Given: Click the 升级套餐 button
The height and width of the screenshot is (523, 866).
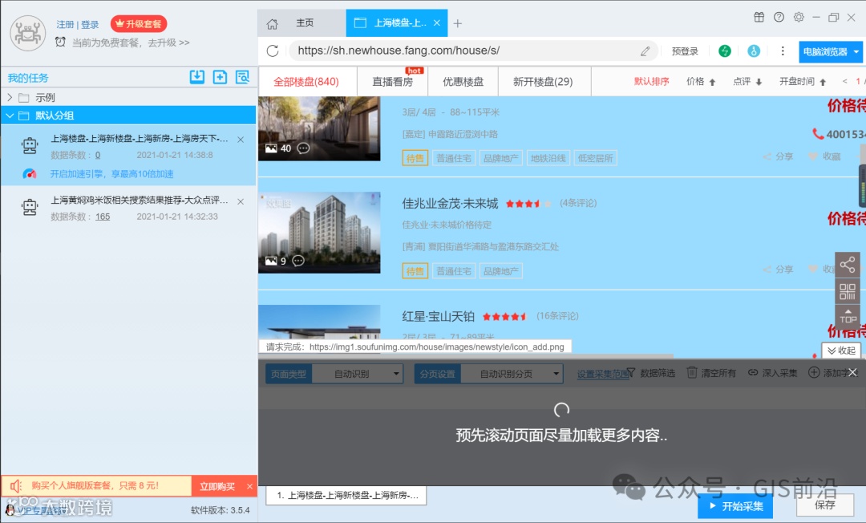Looking at the screenshot, I should tap(139, 24).
